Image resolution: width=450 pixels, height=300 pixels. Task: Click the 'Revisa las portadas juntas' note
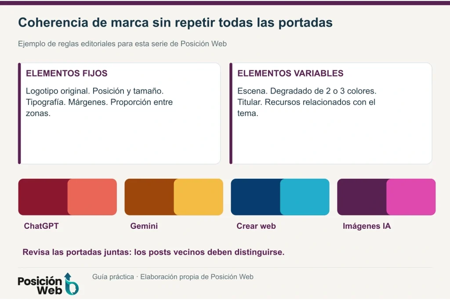(x=153, y=253)
